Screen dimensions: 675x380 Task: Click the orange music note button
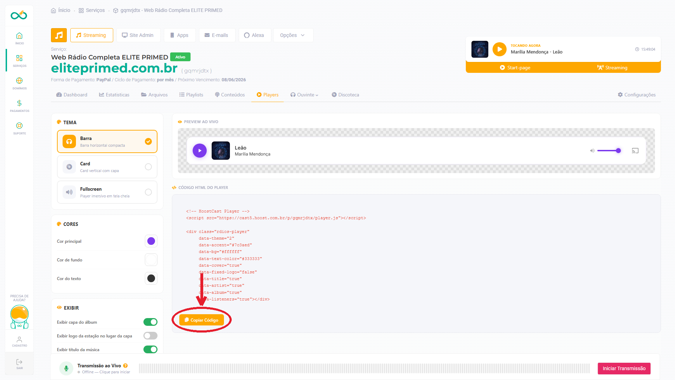coord(59,35)
